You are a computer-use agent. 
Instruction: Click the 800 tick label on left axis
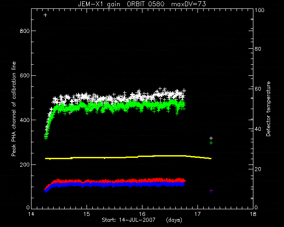tap(25, 31)
